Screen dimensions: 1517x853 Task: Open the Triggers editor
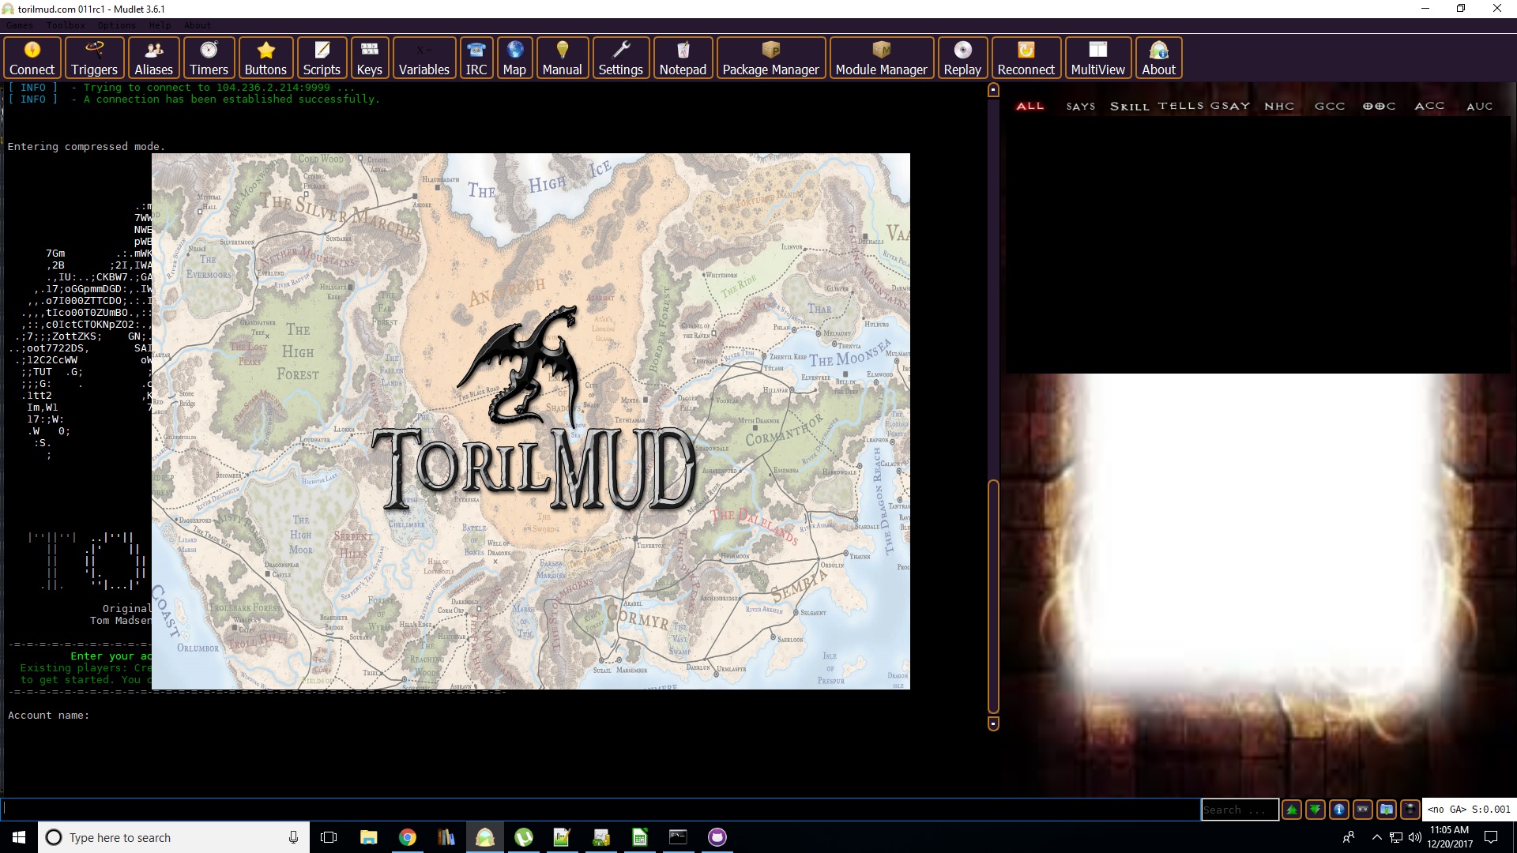point(94,58)
